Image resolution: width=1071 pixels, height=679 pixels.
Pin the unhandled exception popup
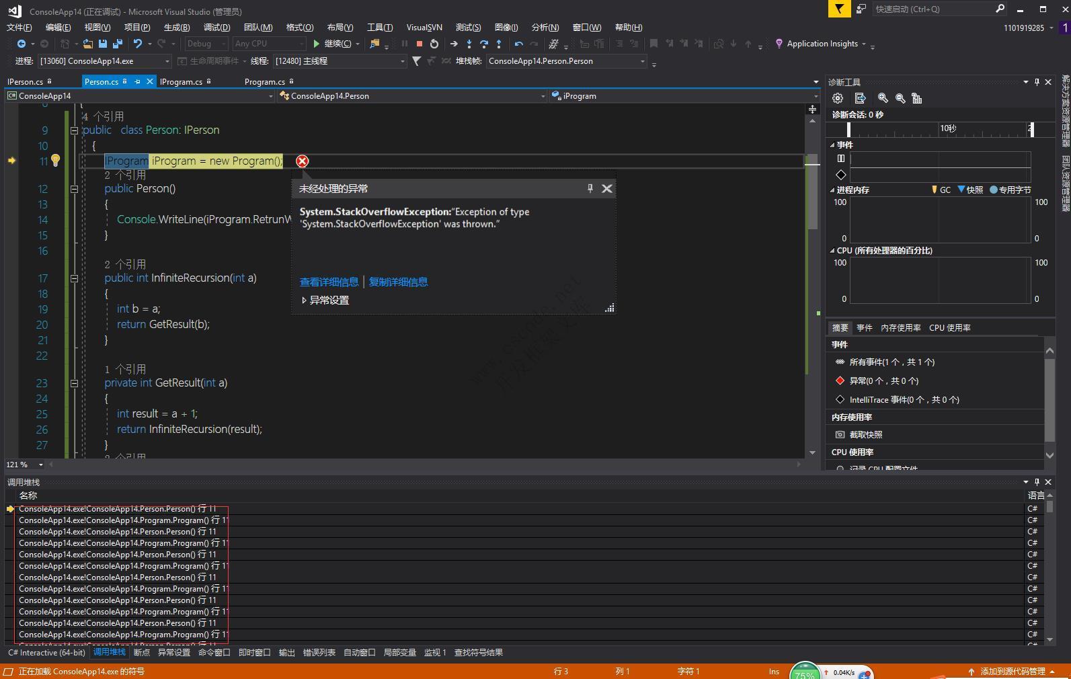590,189
